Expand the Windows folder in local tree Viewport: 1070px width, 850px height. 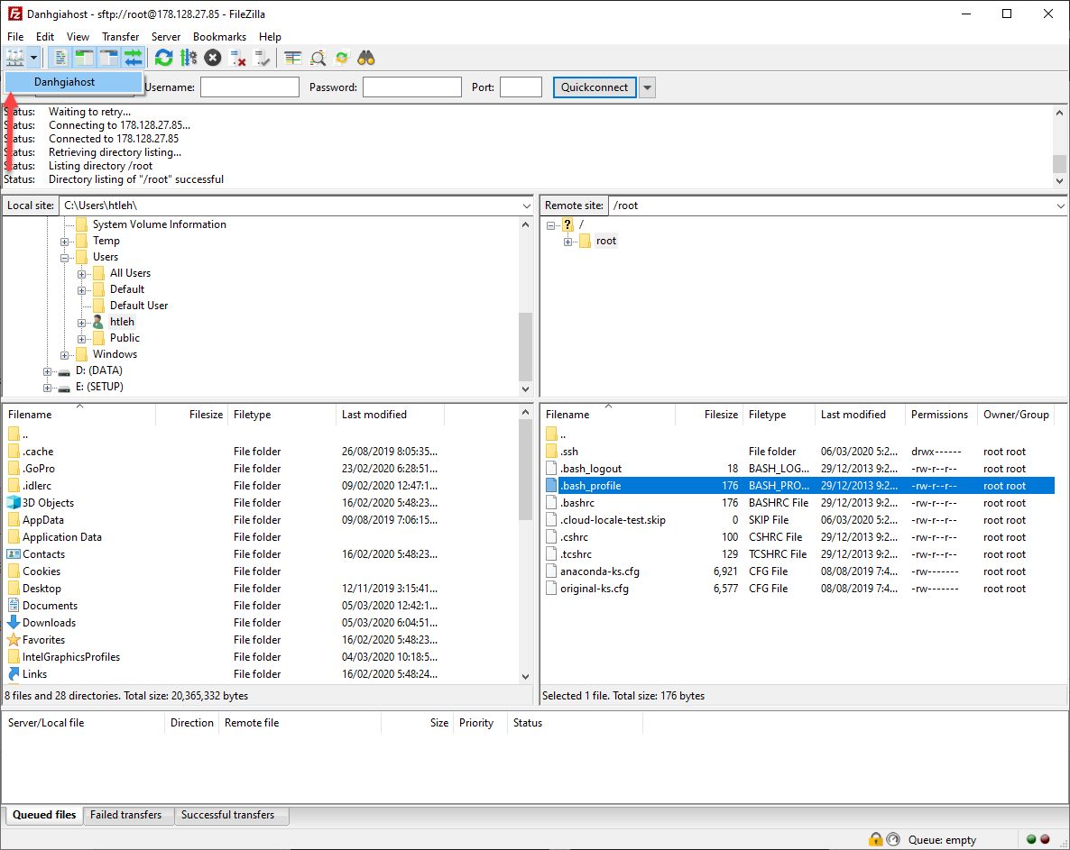[65, 354]
